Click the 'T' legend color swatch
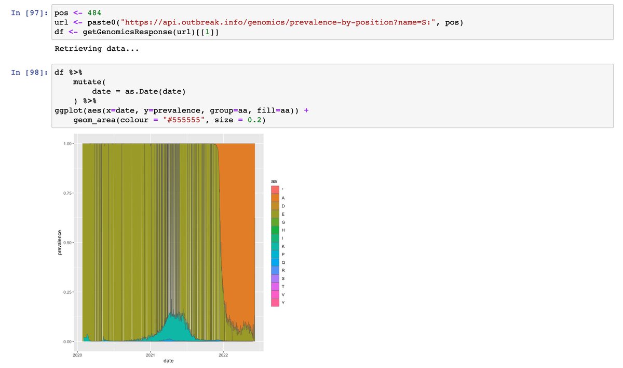Viewport: 623px width, 368px height. tap(275, 287)
